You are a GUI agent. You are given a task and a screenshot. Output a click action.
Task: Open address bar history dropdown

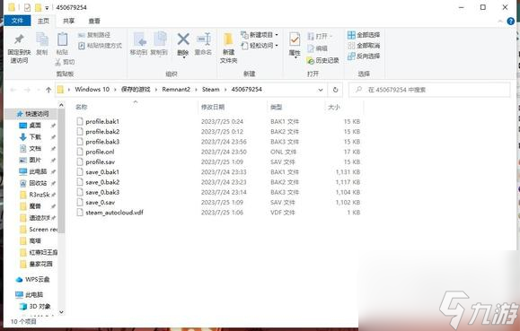(321, 90)
